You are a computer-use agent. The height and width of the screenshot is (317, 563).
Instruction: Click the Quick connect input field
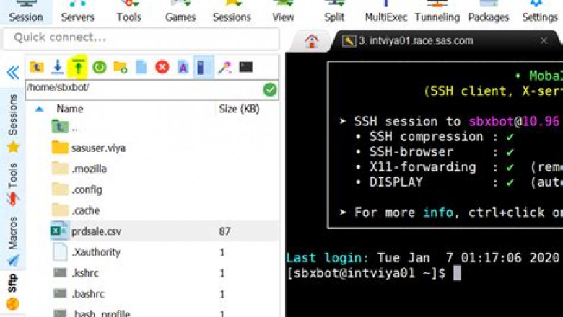click(x=141, y=37)
